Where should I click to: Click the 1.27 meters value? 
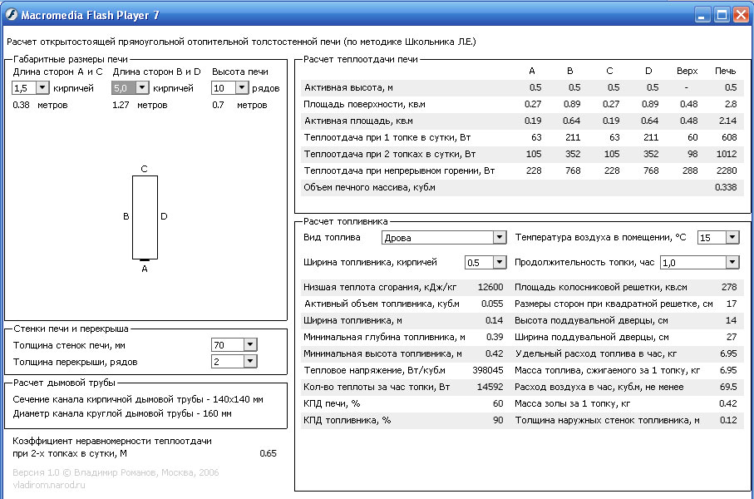click(x=121, y=105)
